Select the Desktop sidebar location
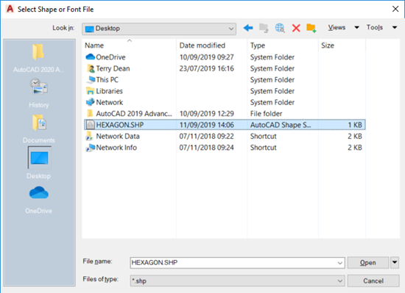 40,163
